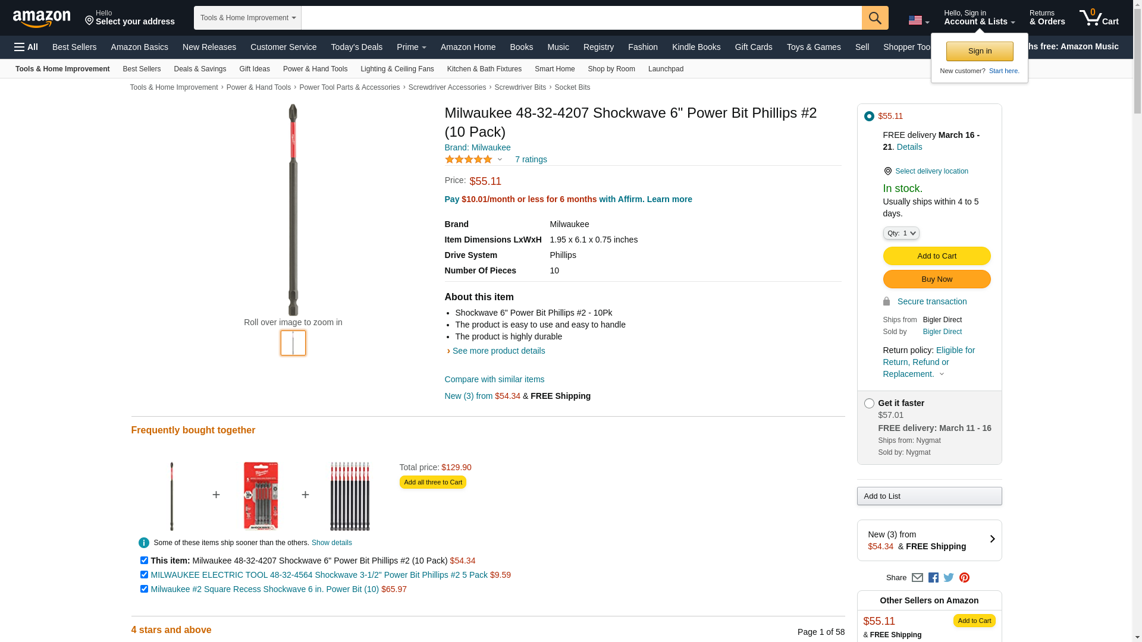Open the shopping cart icon

(x=1099, y=17)
